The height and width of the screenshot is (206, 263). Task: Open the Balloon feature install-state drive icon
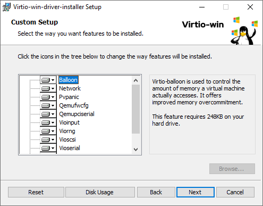pyautogui.click(x=48, y=80)
